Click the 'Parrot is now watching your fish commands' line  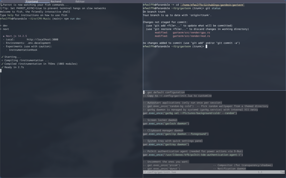(34, 5)
